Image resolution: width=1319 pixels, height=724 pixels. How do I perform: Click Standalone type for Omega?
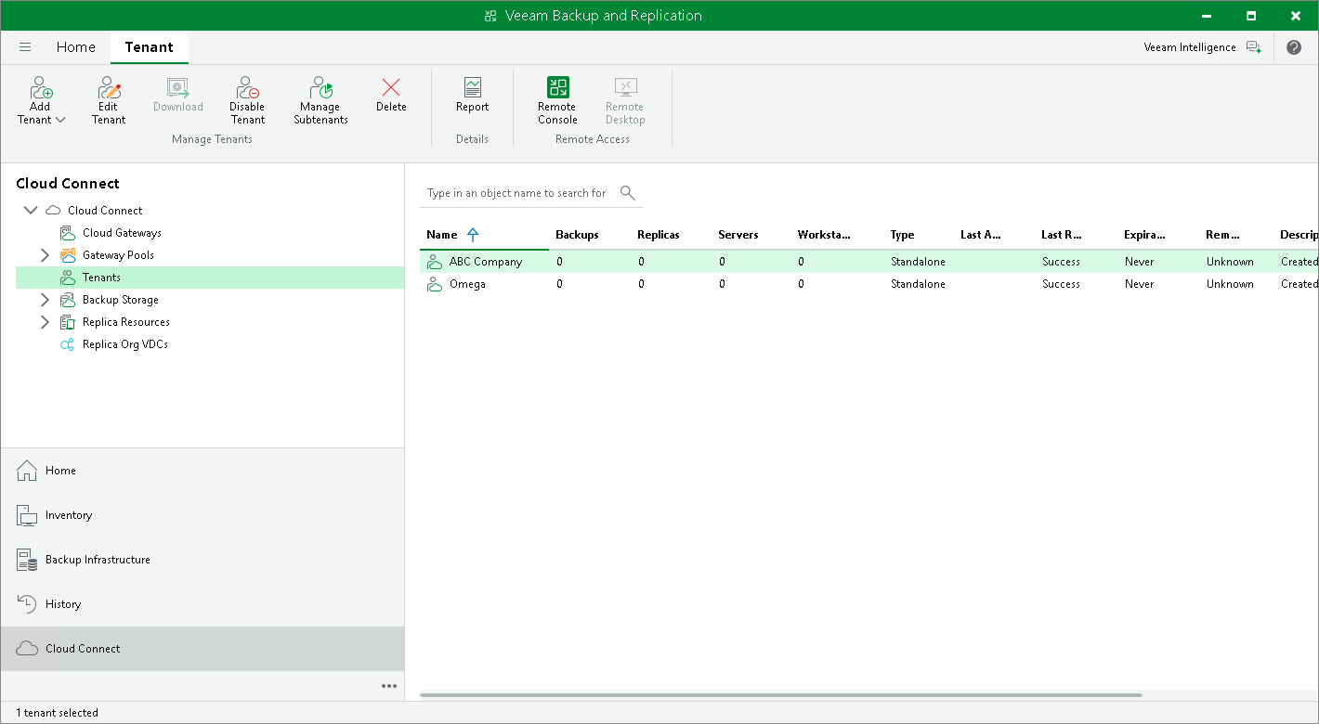918,284
